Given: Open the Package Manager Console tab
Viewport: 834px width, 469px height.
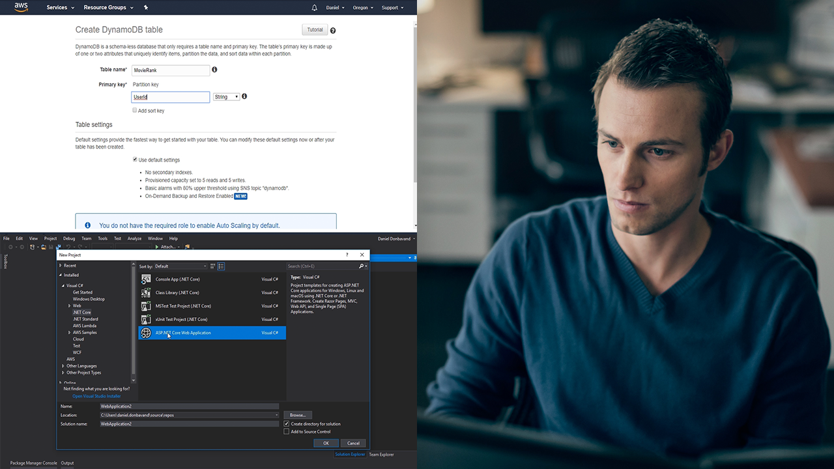Looking at the screenshot, I should click(34, 463).
